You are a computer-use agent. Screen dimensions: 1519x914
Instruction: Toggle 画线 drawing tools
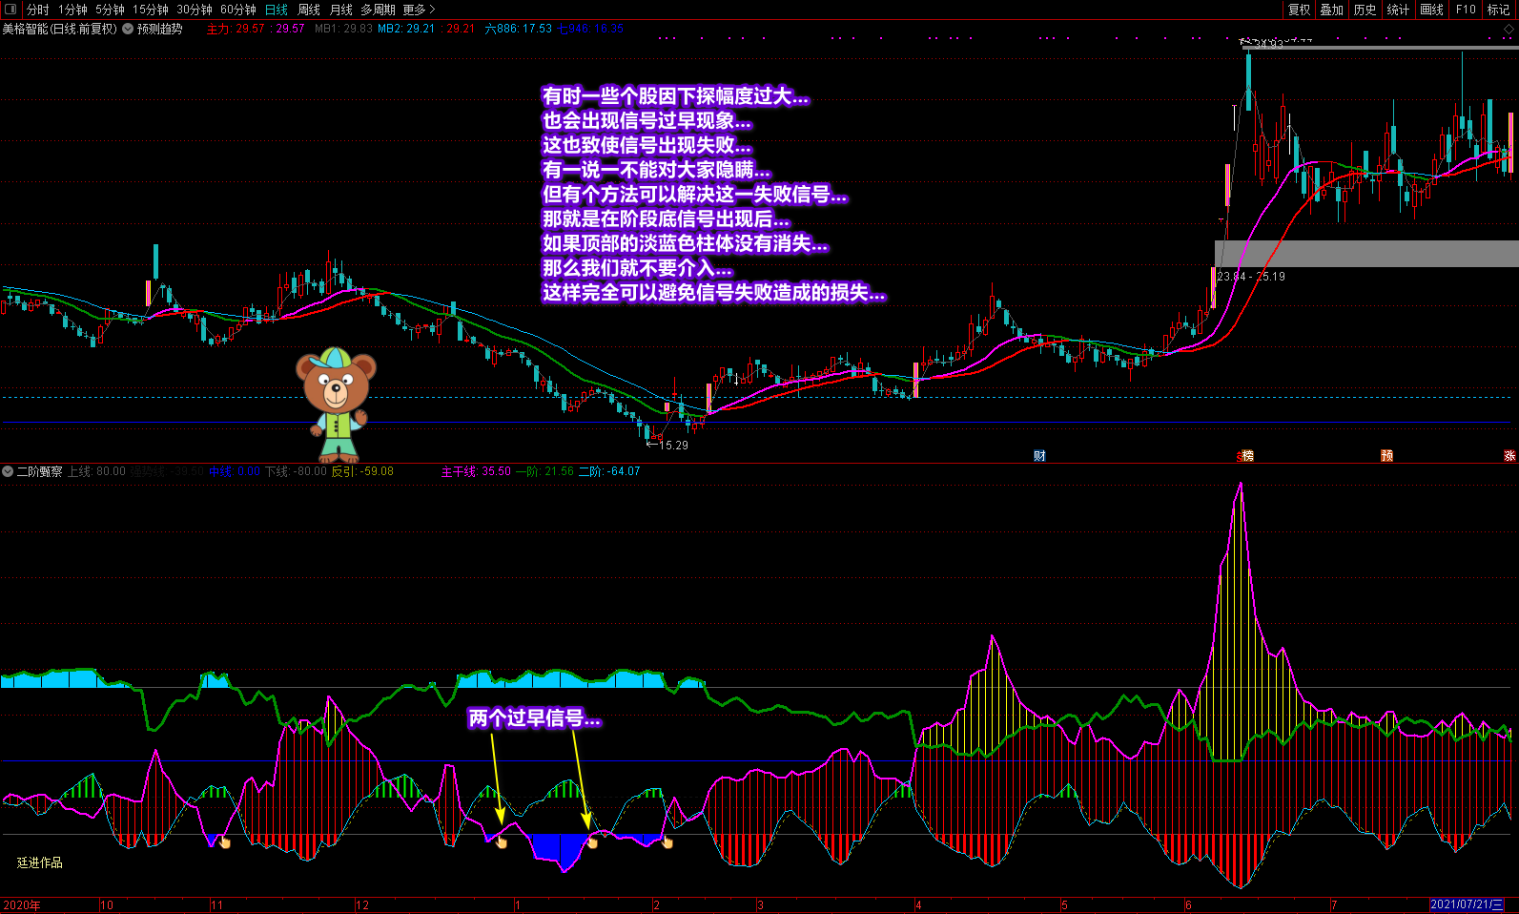1431,10
